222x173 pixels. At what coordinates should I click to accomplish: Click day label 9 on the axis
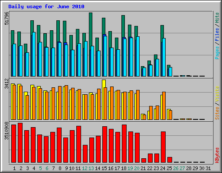click(66, 168)
